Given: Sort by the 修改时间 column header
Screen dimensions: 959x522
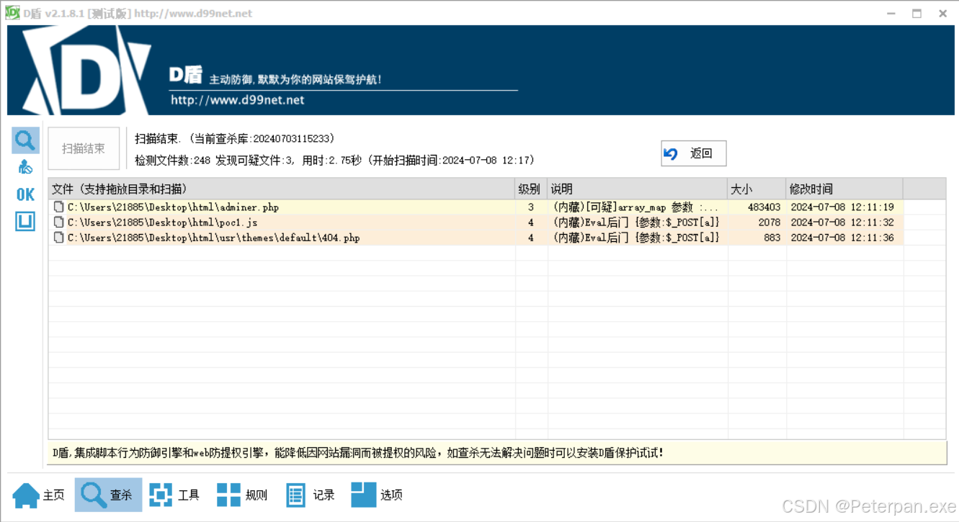Looking at the screenshot, I should click(x=844, y=189).
